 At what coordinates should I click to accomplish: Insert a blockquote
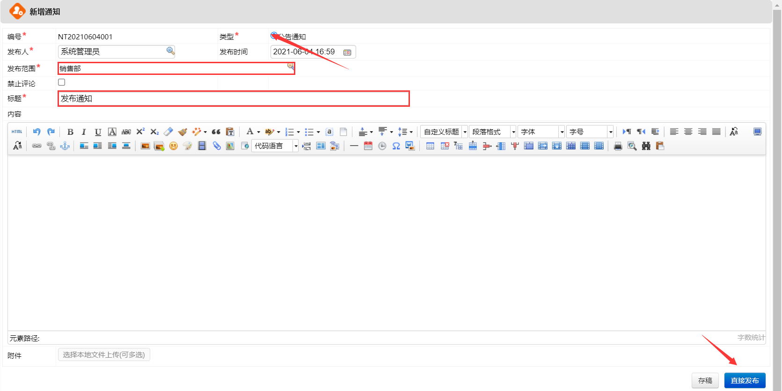(216, 132)
